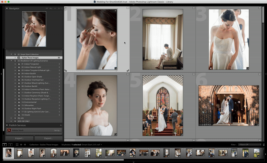Toggle second window display button 2
The image size is (267, 163).
[10, 145]
